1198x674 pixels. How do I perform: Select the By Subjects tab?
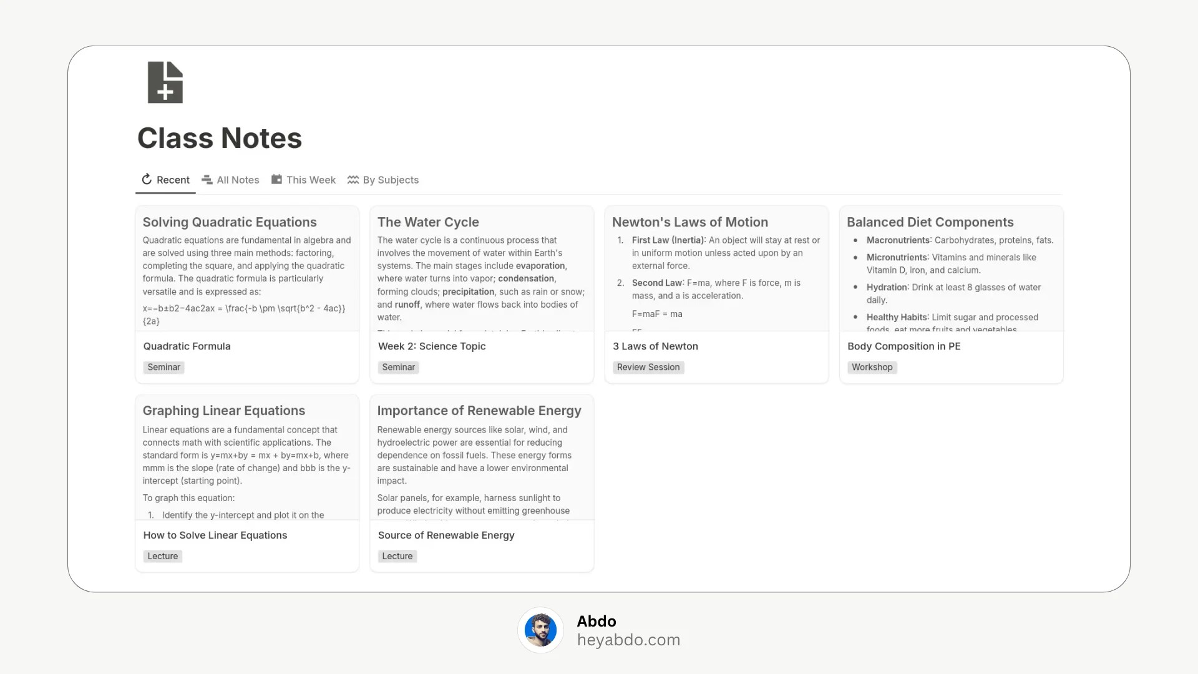(x=383, y=180)
